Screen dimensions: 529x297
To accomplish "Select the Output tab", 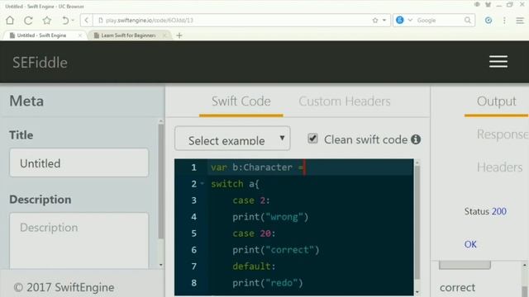I will pyautogui.click(x=496, y=101).
